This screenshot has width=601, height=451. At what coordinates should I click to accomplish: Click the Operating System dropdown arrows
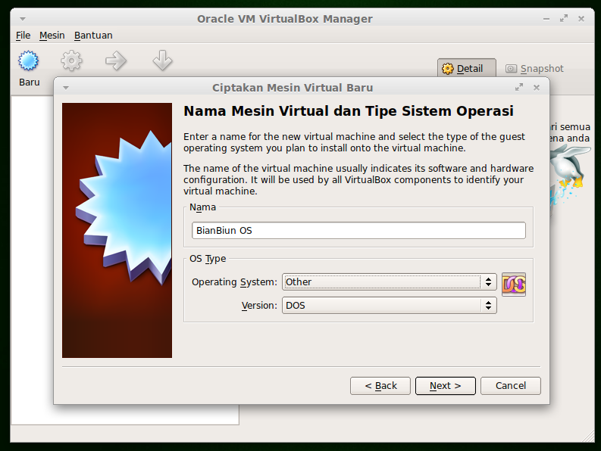pos(488,282)
